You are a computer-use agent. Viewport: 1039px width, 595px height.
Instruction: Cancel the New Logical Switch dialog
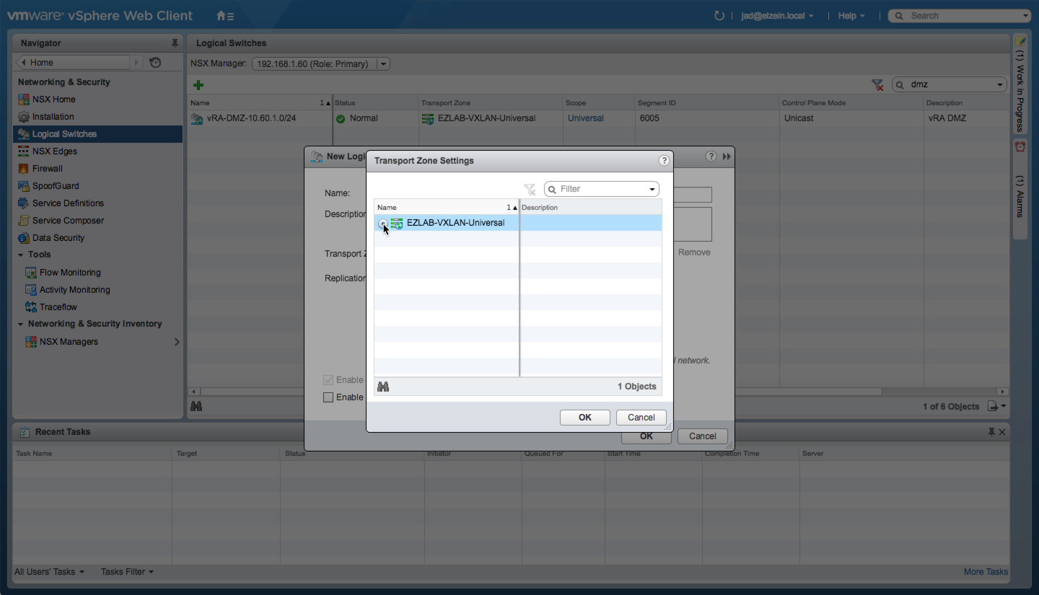(x=702, y=436)
